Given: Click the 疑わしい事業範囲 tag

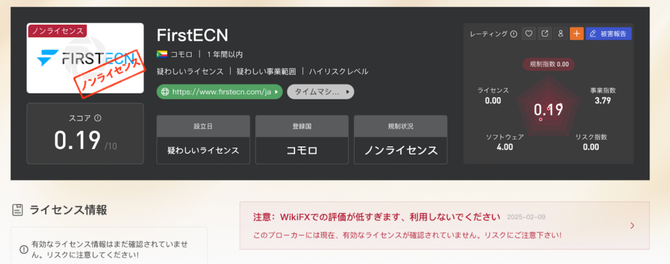Looking at the screenshot, I should [x=266, y=71].
